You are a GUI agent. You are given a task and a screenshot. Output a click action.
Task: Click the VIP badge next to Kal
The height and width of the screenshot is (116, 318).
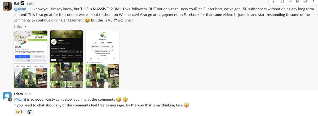(x=23, y=3)
